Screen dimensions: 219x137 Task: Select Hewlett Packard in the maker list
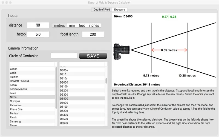tap(32, 81)
